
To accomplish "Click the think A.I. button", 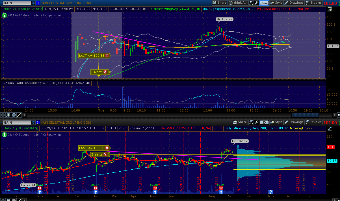I will click(238, 3).
